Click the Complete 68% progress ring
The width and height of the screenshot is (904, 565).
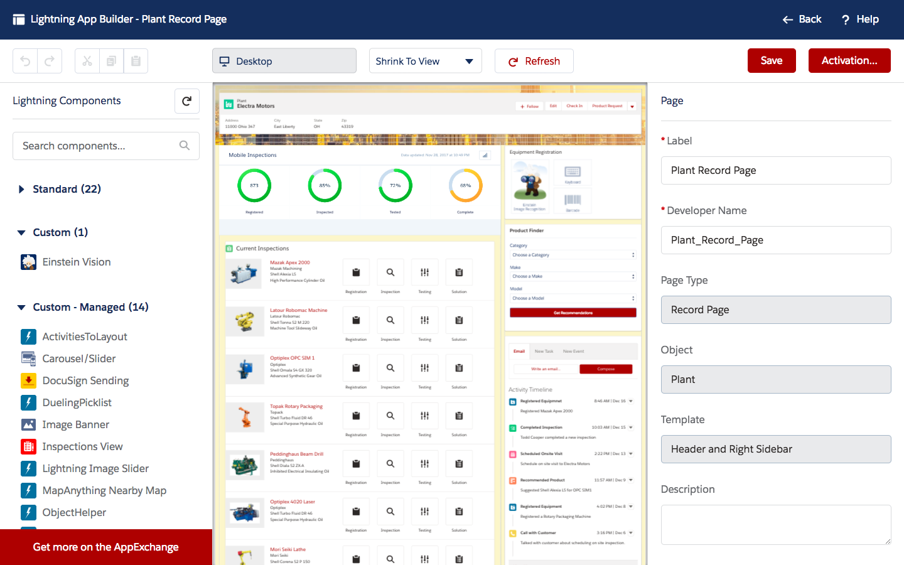pos(466,186)
